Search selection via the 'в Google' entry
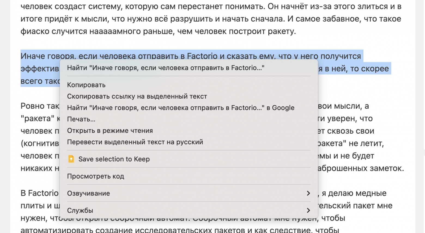 (181, 108)
